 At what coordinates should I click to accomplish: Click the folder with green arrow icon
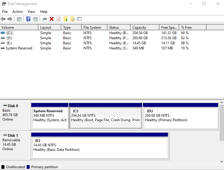65,19
